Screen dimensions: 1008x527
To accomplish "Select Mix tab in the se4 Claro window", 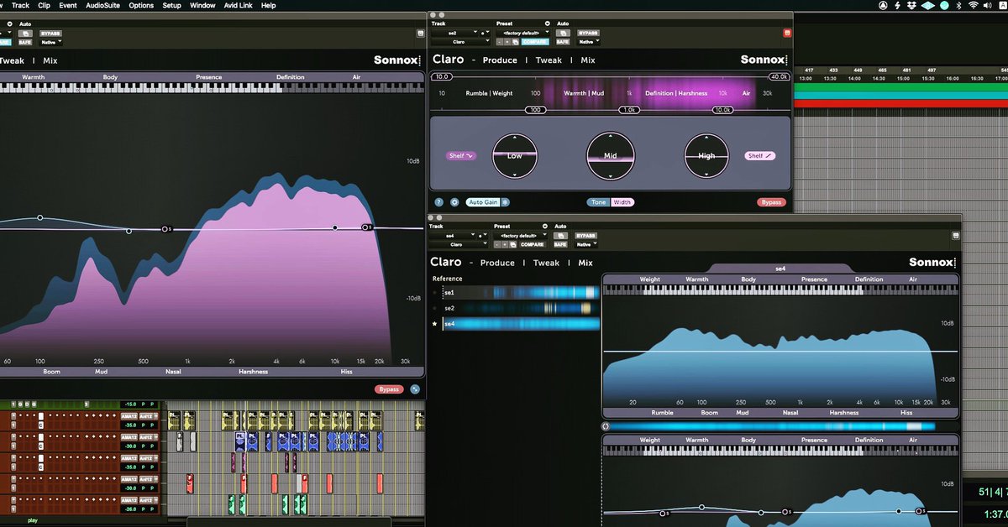I will 585,263.
